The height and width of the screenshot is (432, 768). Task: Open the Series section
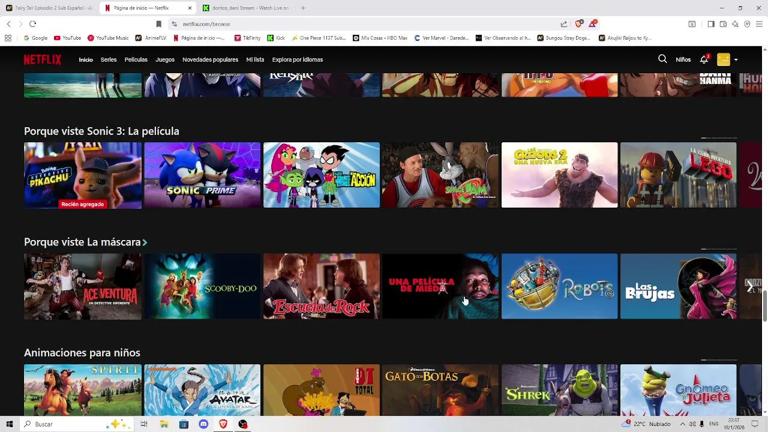[109, 59]
